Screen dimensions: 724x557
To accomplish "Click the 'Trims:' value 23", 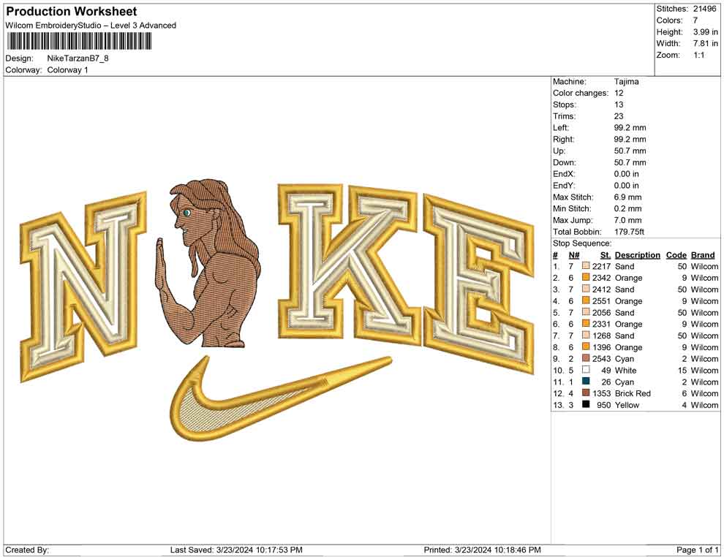I will click(x=619, y=115).
